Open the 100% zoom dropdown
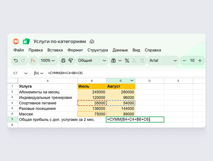Image resolution: width=213 pixels, height=161 pixels. click(x=48, y=60)
